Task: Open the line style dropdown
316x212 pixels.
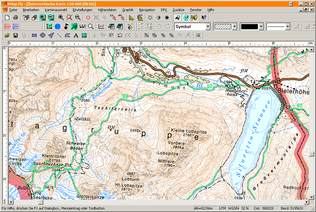Action: (x=288, y=27)
